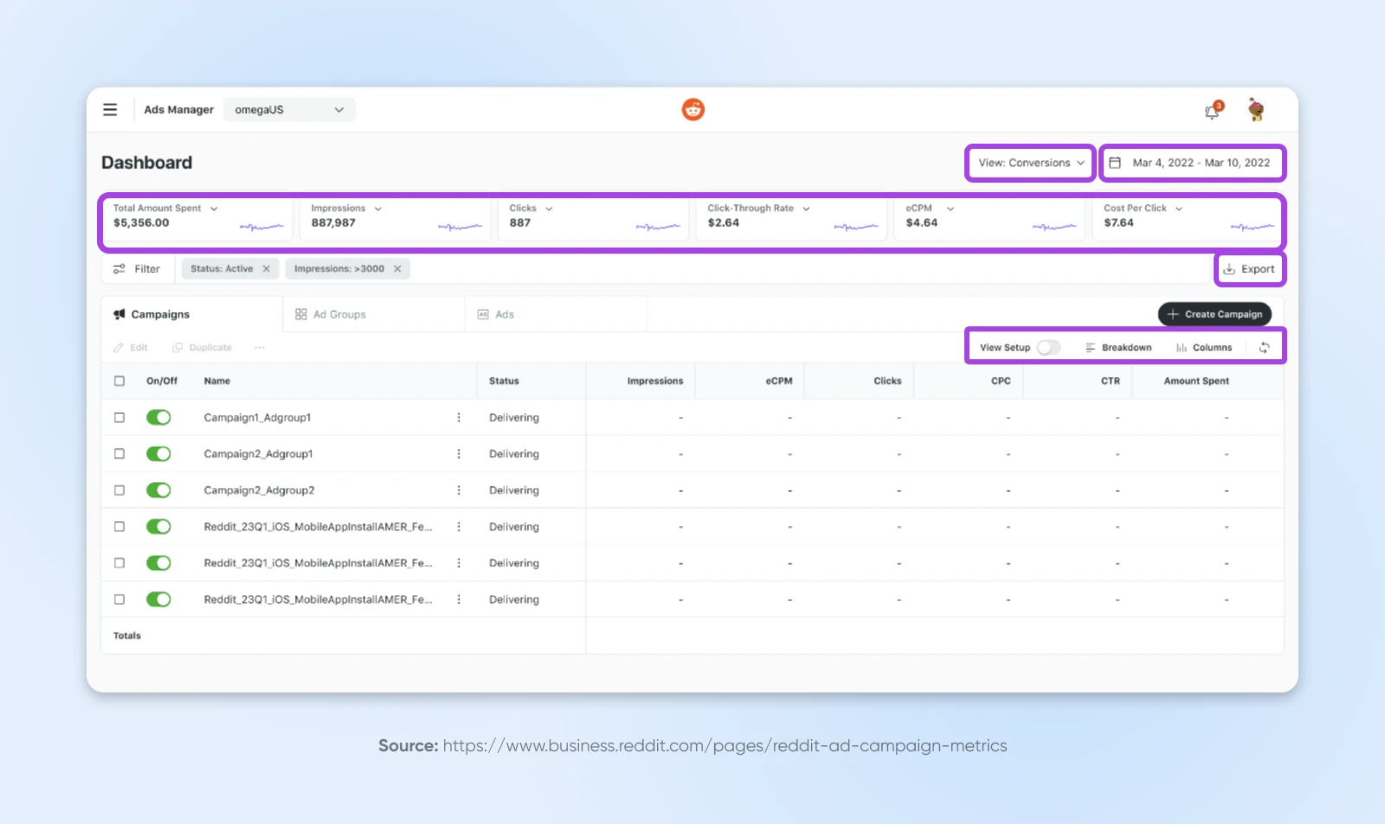The height and width of the screenshot is (824, 1385).
Task: Click the Campaign2_Adgroup1 name
Action: click(x=258, y=454)
